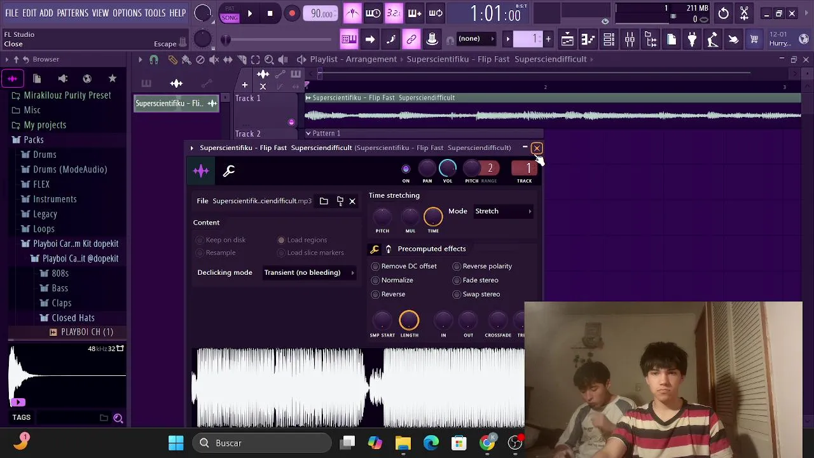This screenshot has width=814, height=458.
Task: Select the Draw pencil tool in Playlist
Action: pyautogui.click(x=172, y=59)
